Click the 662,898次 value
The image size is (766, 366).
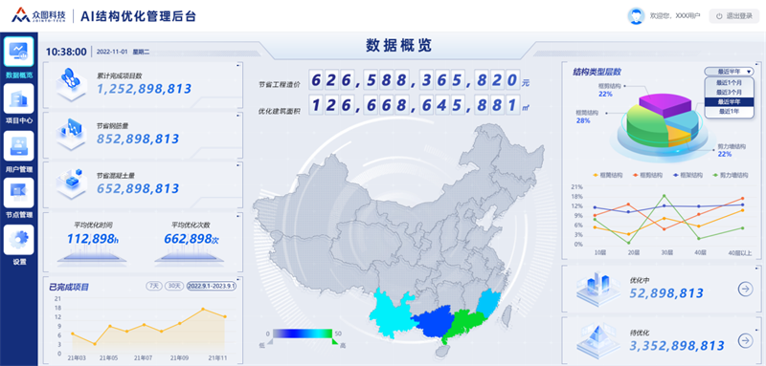click(x=191, y=238)
